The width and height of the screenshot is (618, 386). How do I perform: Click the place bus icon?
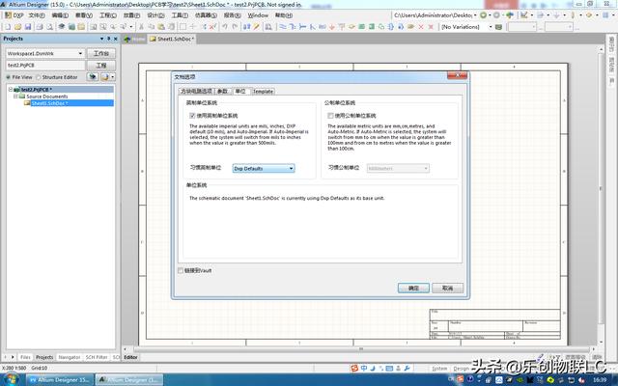pos(293,27)
